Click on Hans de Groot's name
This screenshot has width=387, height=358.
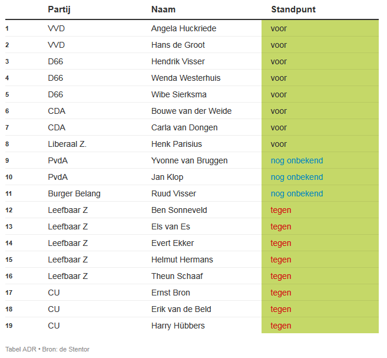point(178,45)
